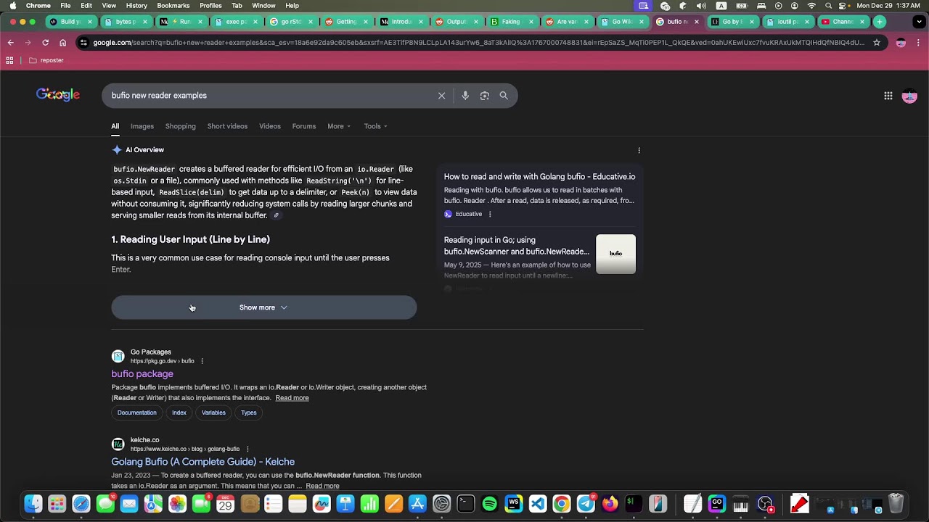Clear the search box with the X icon
This screenshot has height=522, width=929.
pos(441,96)
